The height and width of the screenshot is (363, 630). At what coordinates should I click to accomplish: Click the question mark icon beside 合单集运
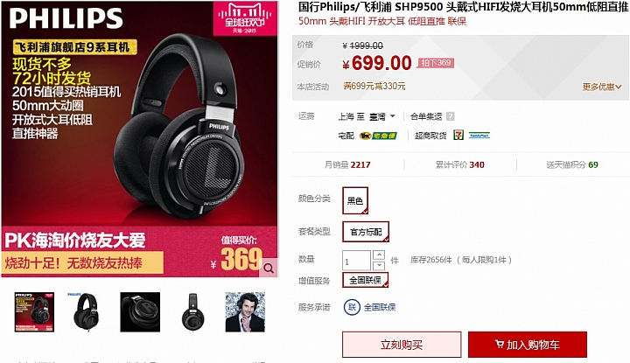point(451,116)
